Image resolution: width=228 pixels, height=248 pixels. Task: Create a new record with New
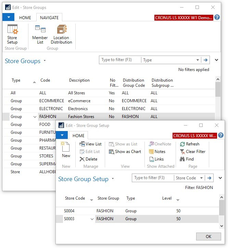pyautogui.click(x=66, y=150)
